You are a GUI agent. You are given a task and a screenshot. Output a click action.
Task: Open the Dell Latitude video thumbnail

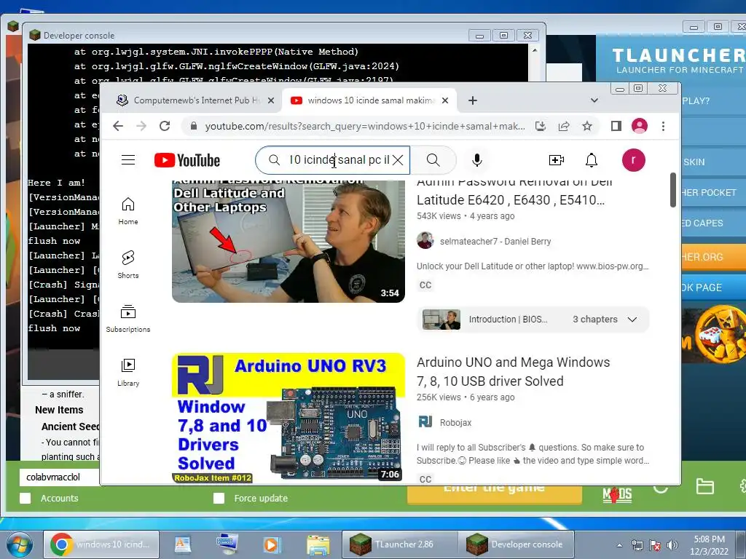tap(288, 241)
